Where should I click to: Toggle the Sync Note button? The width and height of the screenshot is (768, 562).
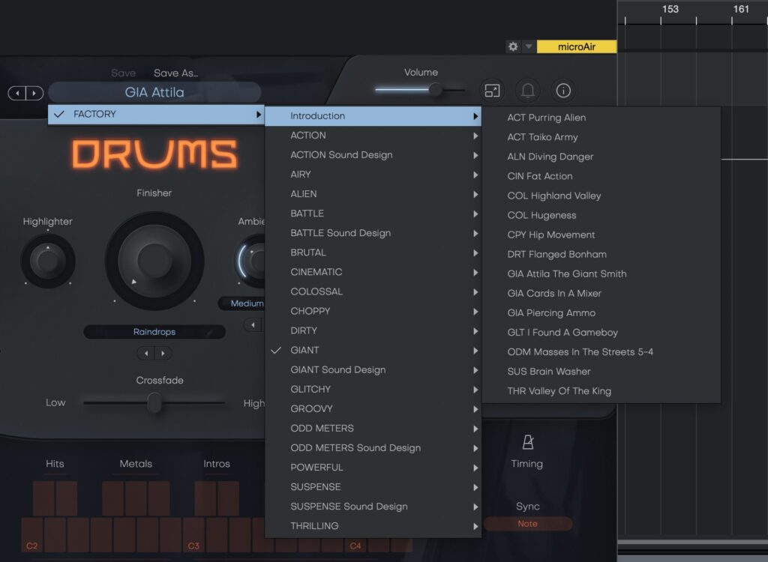point(527,524)
